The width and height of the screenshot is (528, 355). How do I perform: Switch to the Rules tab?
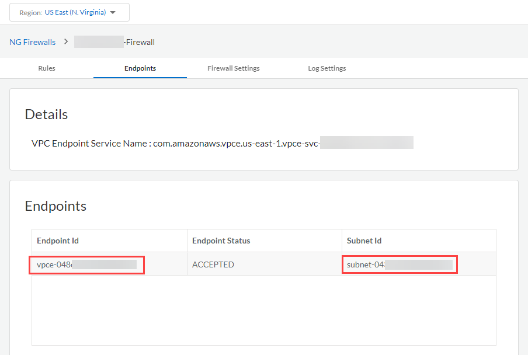pyautogui.click(x=47, y=68)
